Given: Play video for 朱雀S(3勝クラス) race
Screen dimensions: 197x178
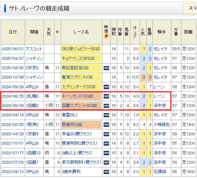Looking at the screenshot, I should tap(106, 134).
